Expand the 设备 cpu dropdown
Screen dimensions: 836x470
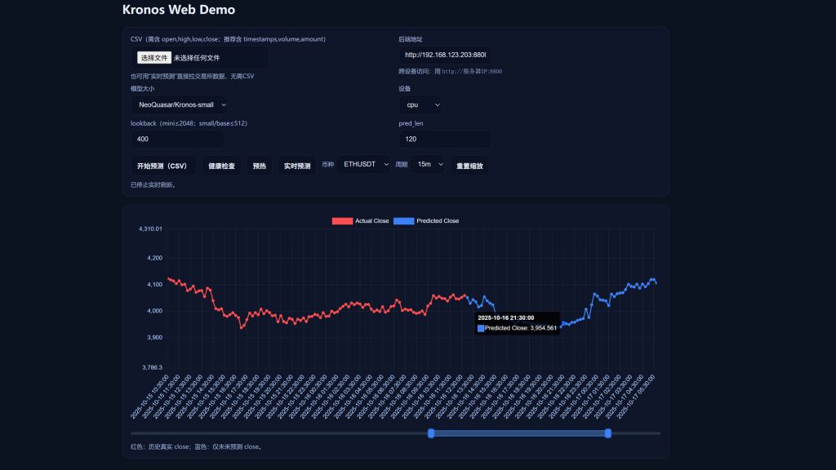[x=420, y=104]
